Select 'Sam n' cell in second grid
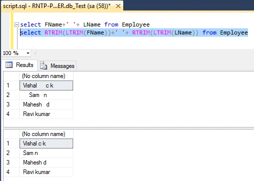 [46, 153]
